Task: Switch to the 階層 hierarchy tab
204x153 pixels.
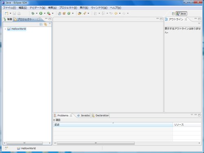Action: tap(8, 19)
